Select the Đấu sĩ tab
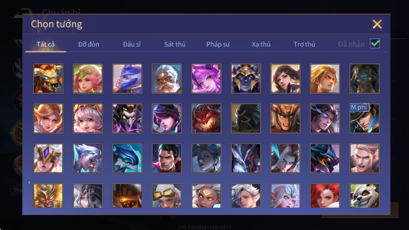The height and width of the screenshot is (230, 409). tap(132, 44)
